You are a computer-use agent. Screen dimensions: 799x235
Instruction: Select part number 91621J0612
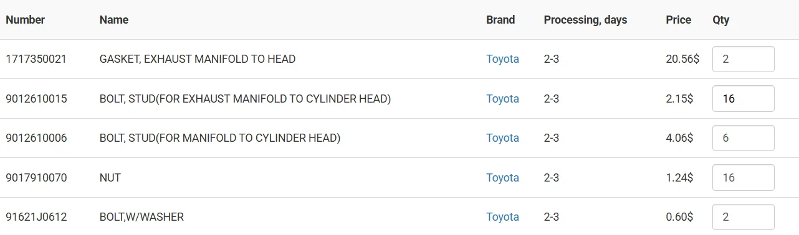(36, 217)
